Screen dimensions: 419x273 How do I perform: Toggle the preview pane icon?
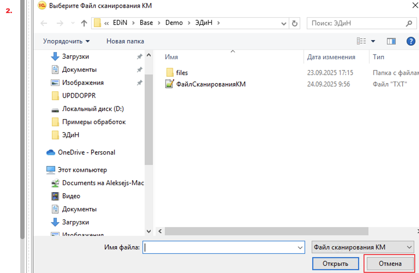coord(391,41)
